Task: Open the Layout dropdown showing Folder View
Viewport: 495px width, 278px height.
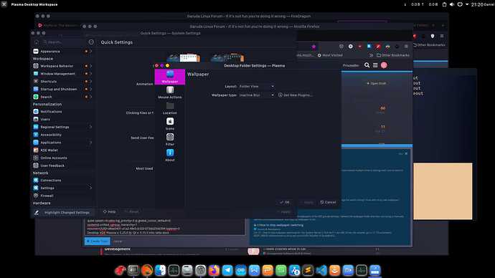Action: (x=256, y=87)
